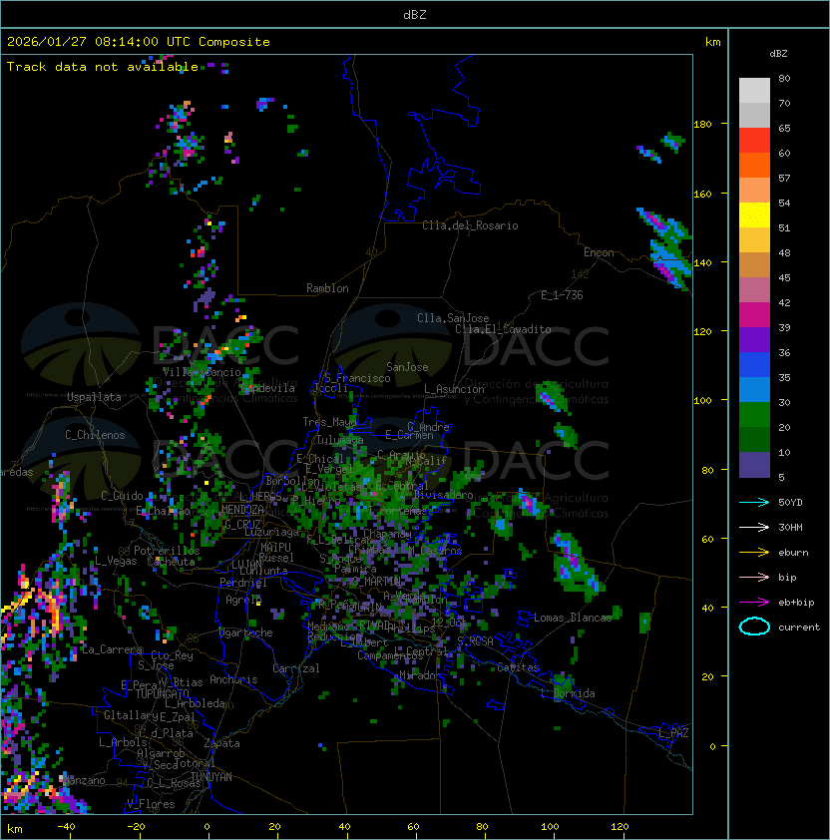Click the Clla.del_Rosario map label
Image resolution: width=830 pixels, height=840 pixels.
470,225
